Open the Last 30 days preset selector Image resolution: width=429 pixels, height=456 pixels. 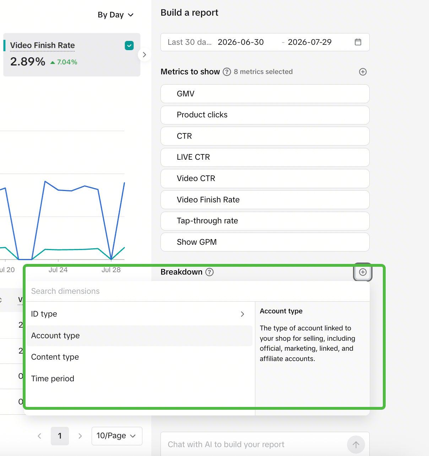(x=190, y=42)
